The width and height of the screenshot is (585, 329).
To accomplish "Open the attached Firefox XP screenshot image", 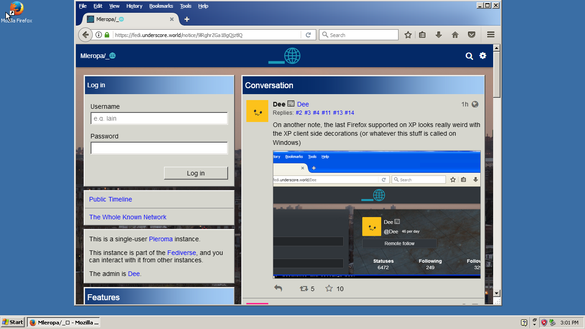I will (x=377, y=214).
